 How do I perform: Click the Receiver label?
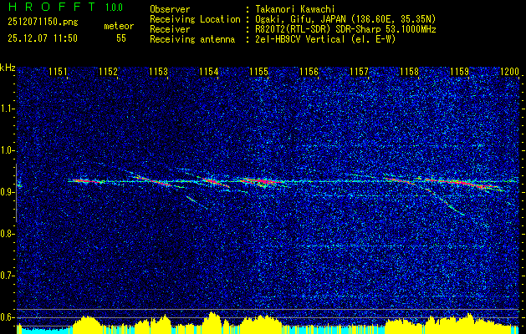pos(170,29)
